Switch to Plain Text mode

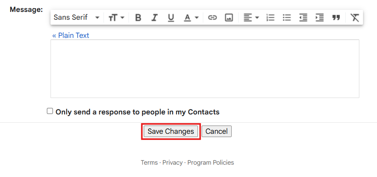pos(71,35)
